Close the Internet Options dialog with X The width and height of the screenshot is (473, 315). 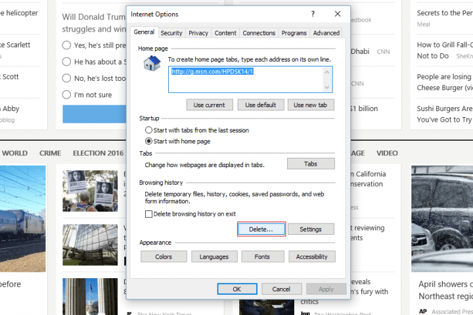click(x=338, y=14)
